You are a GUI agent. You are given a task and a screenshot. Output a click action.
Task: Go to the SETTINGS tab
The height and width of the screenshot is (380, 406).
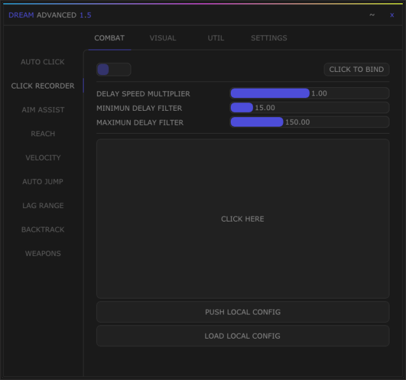click(x=268, y=38)
